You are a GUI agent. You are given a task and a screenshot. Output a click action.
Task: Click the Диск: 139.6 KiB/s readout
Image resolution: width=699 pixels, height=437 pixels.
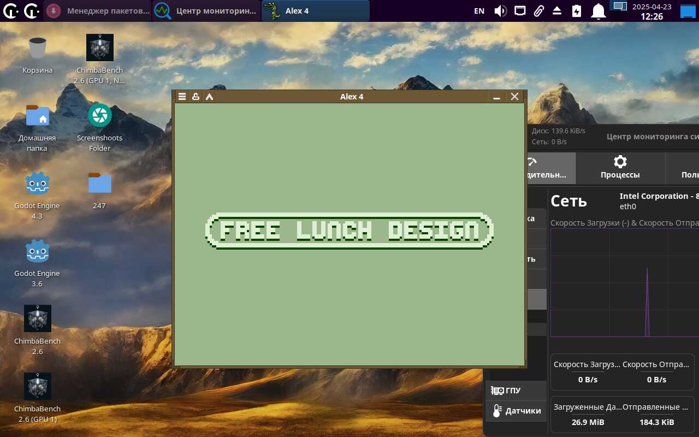pyautogui.click(x=559, y=131)
